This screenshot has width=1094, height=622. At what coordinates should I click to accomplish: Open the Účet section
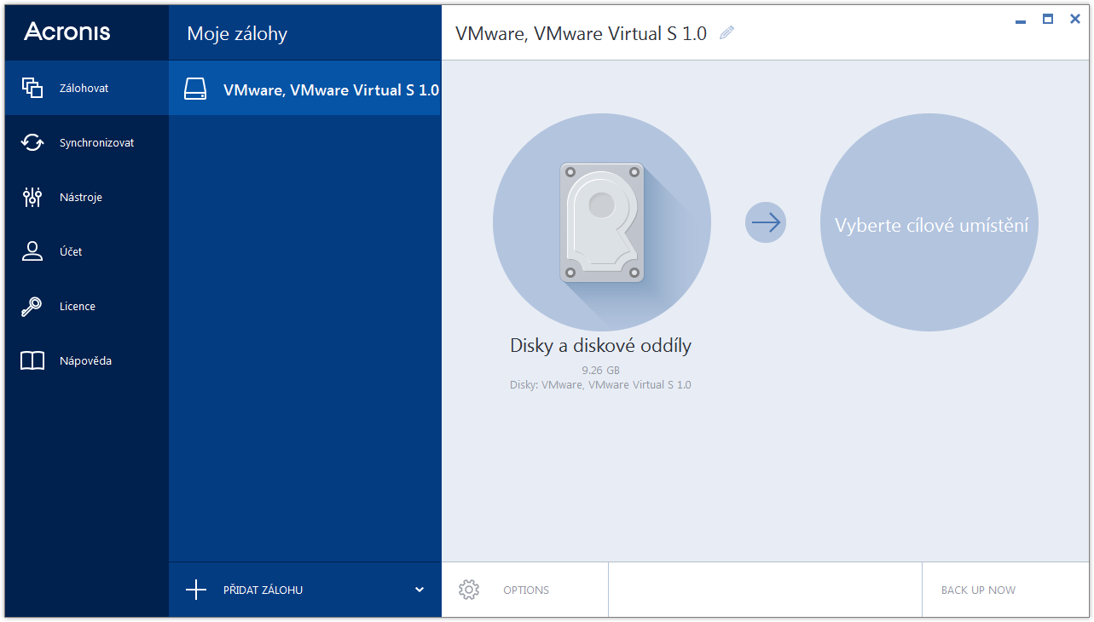pyautogui.click(x=87, y=251)
